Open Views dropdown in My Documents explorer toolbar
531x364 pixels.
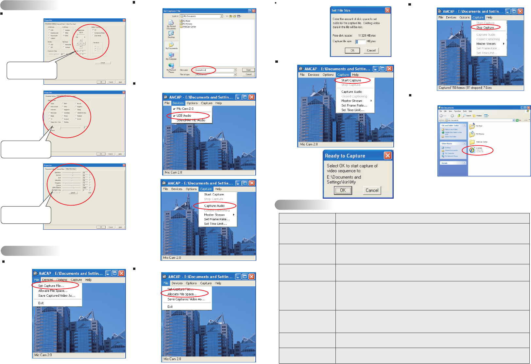tap(486, 116)
